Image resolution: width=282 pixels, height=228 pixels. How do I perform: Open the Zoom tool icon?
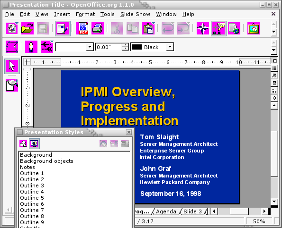point(12,85)
